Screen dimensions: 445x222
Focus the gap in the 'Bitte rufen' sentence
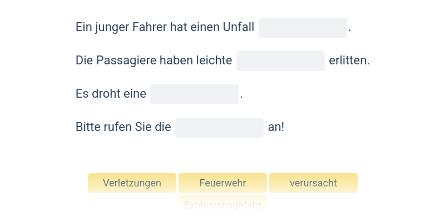(219, 128)
